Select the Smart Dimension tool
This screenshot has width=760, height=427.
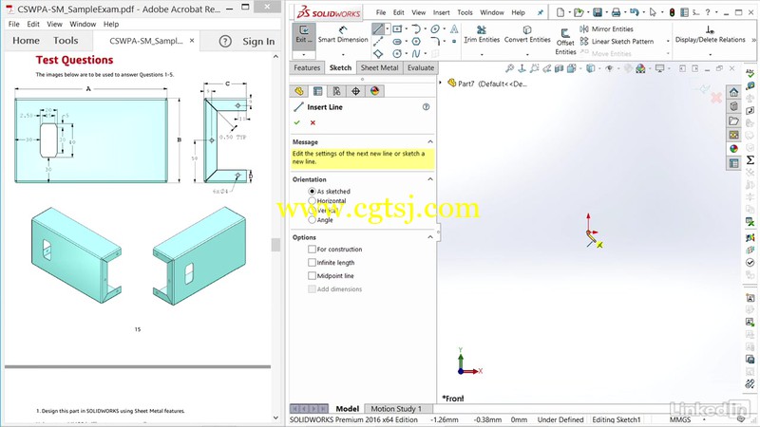(x=343, y=34)
